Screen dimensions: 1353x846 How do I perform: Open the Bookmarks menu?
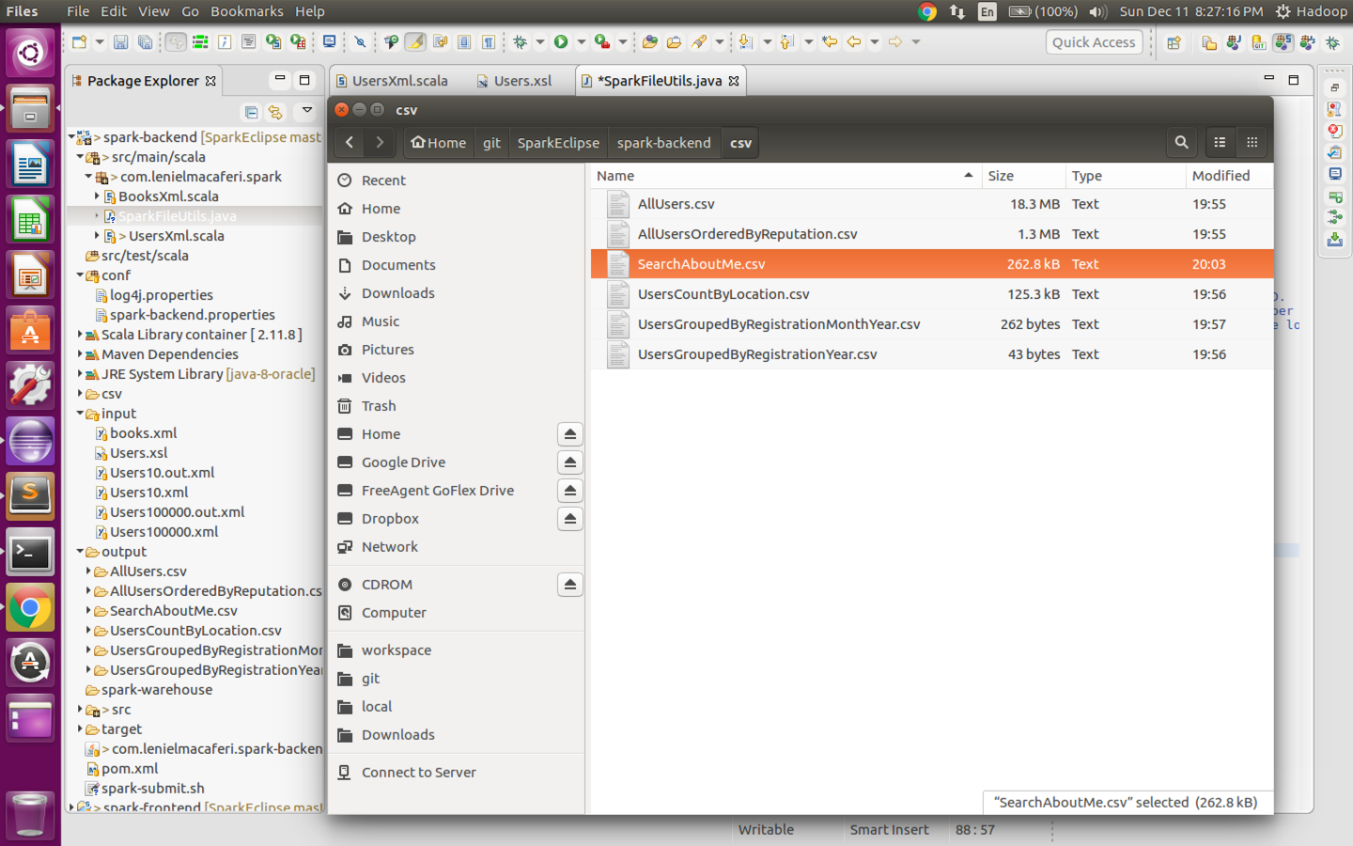pyautogui.click(x=246, y=11)
